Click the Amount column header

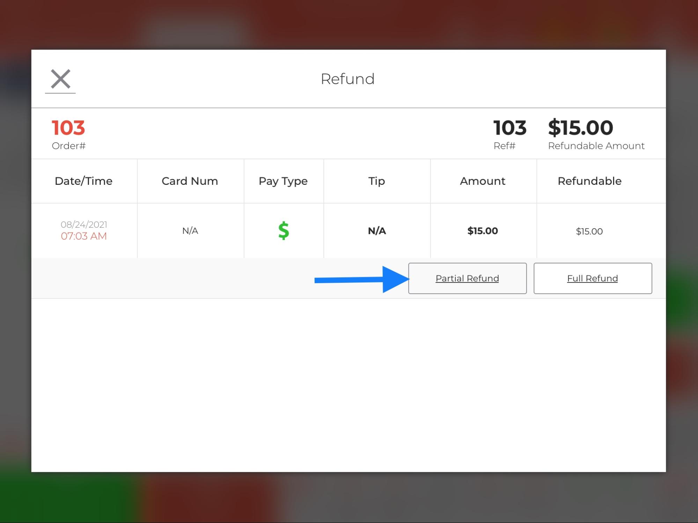click(x=483, y=181)
